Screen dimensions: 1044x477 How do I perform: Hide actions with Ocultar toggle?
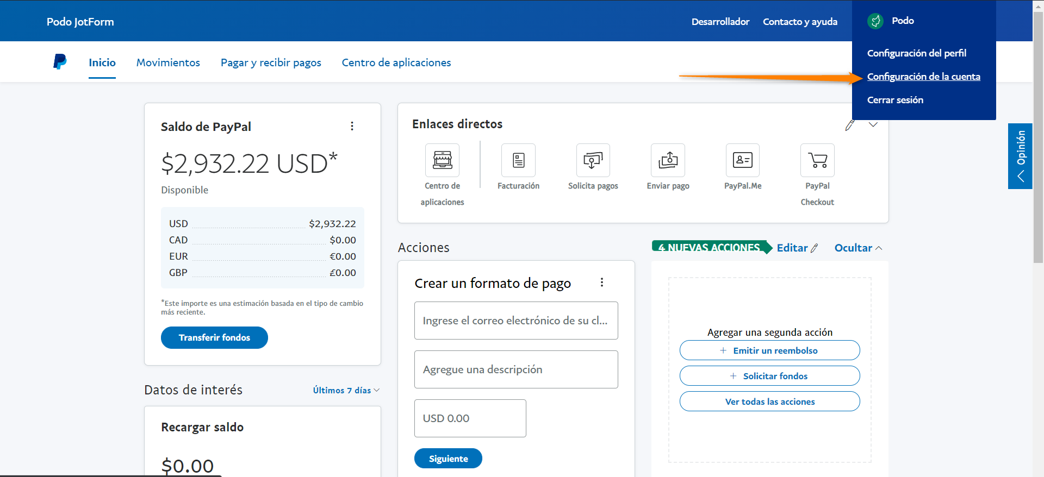pos(859,248)
